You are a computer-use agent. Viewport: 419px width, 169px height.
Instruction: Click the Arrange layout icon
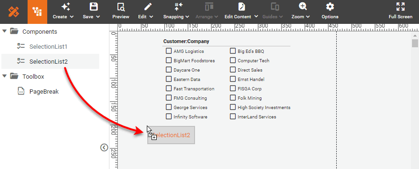pos(209,7)
